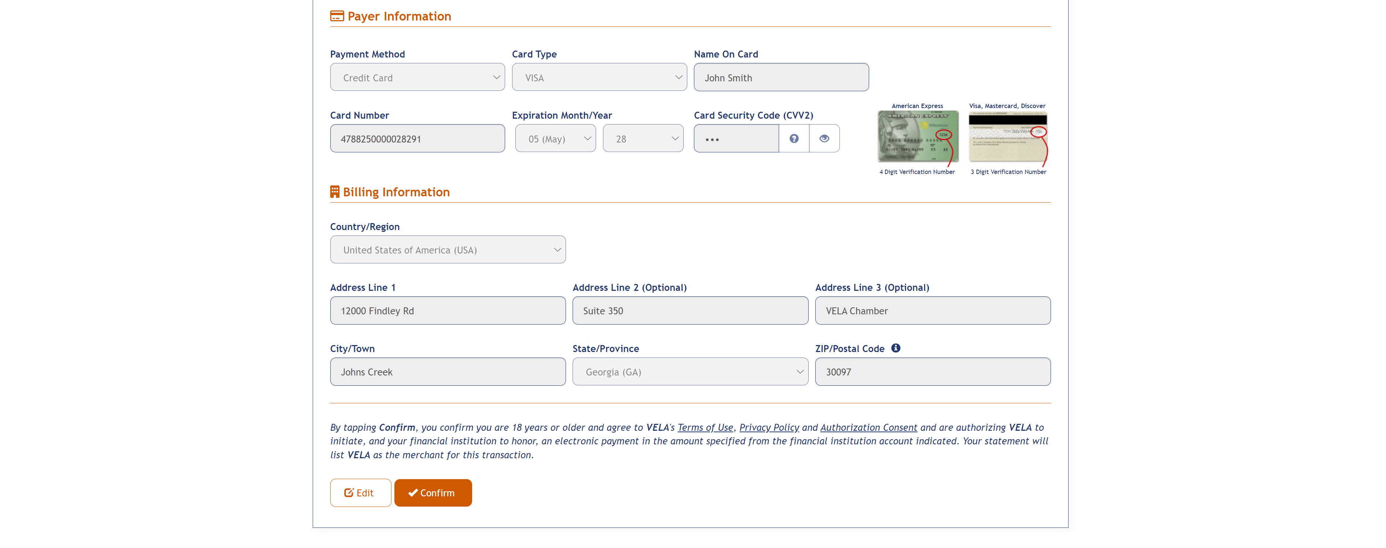The width and height of the screenshot is (1386, 548).
Task: Click the Name On Card input field
Action: point(782,77)
